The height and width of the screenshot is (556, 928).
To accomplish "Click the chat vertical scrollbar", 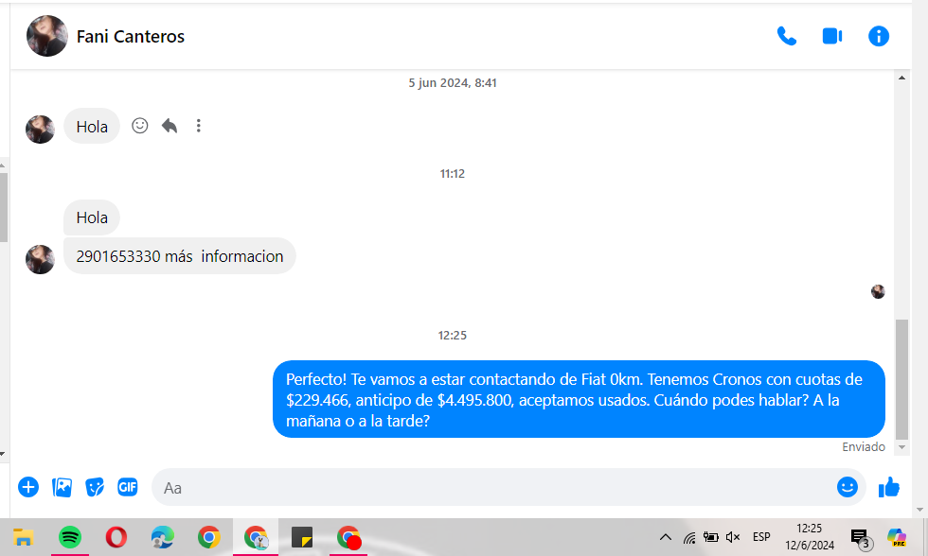I will 901,378.
